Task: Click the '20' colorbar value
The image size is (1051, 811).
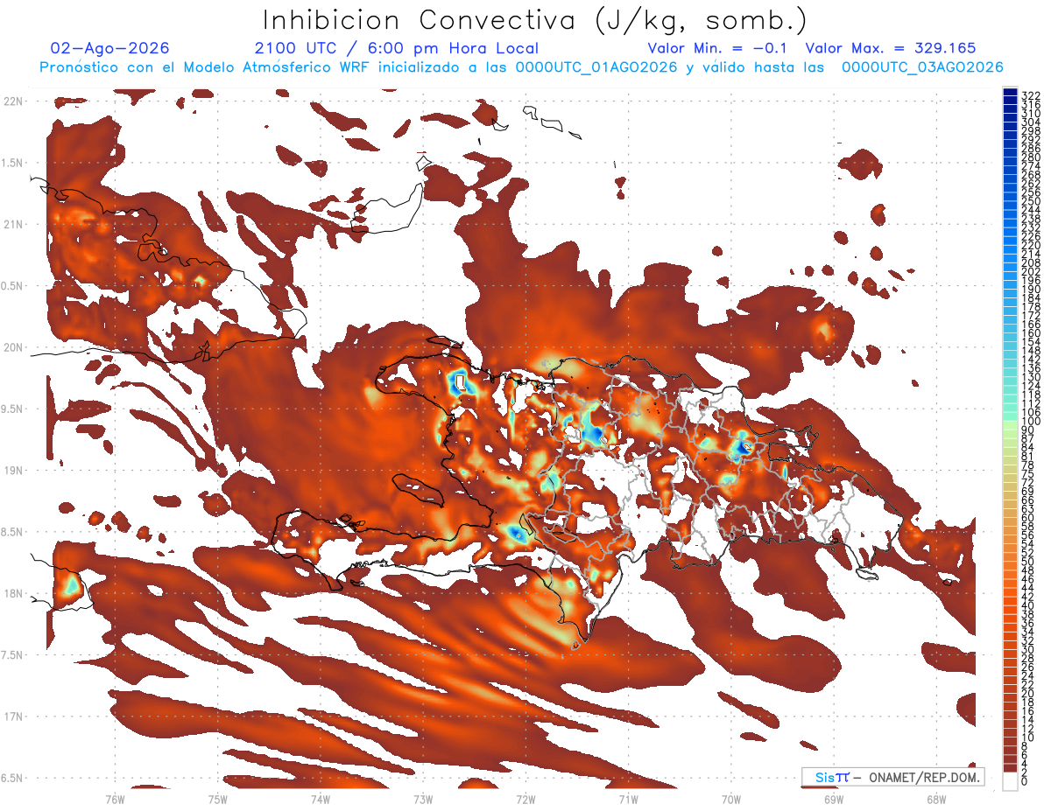Action: [1028, 694]
